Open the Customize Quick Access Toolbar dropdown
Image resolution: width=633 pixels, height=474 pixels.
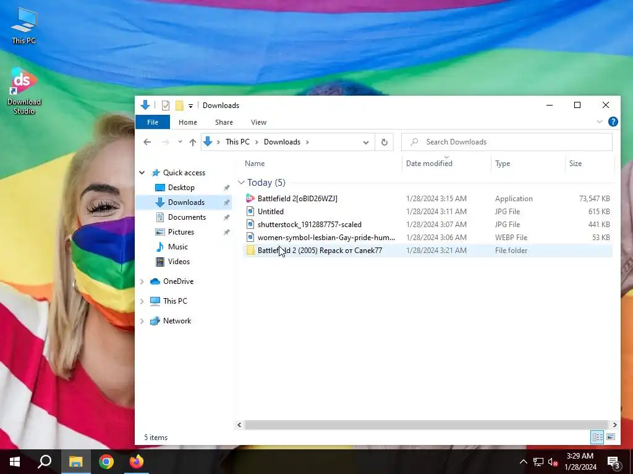[x=190, y=106]
